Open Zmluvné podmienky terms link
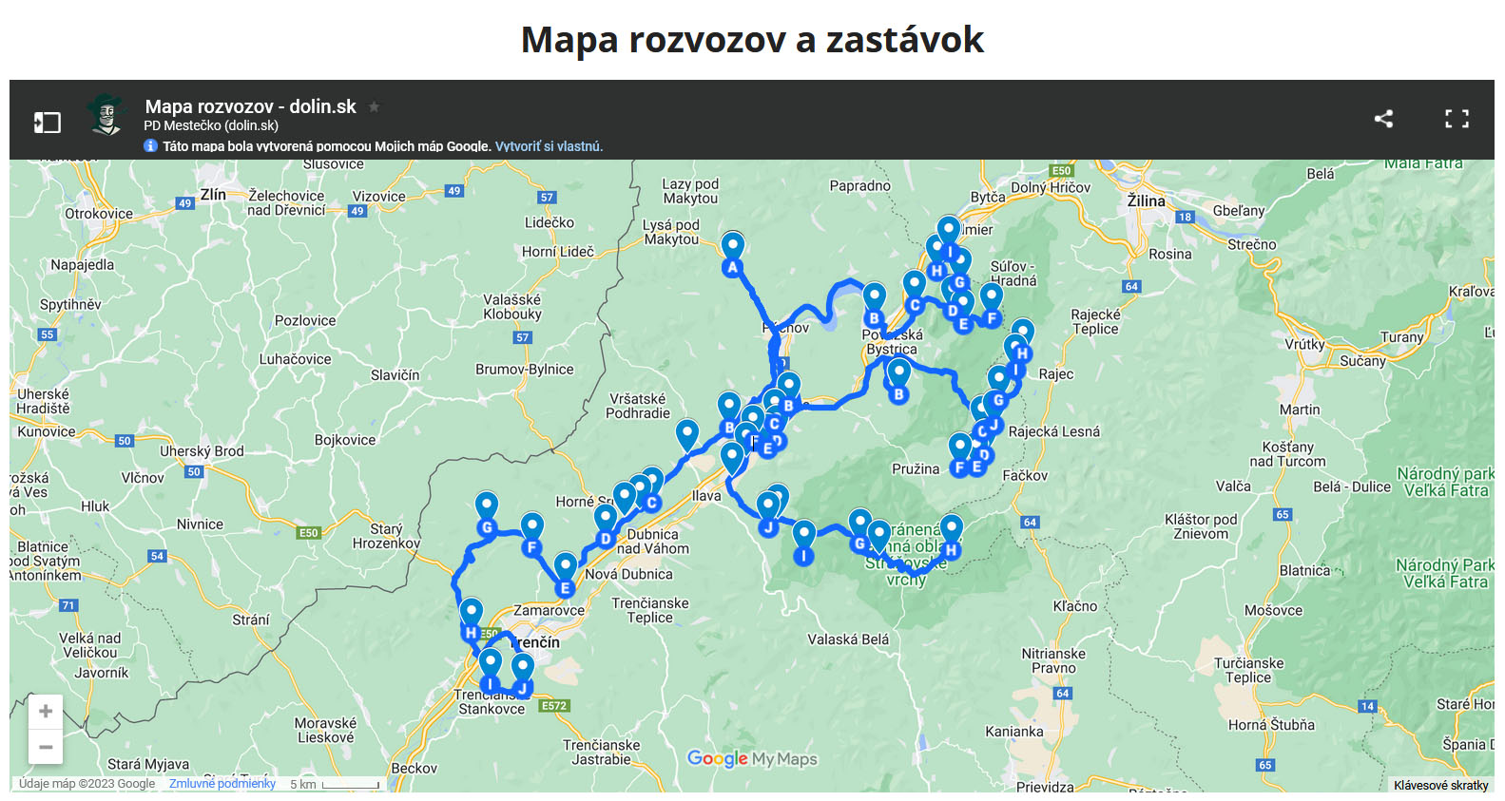Viewport: 1505px width, 801px height. pos(222,784)
